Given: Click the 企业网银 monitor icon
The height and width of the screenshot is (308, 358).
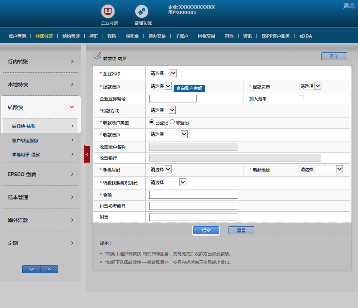Looking at the screenshot, I should [108, 11].
